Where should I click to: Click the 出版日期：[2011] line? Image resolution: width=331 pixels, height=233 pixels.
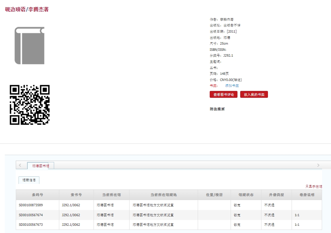click(223, 31)
